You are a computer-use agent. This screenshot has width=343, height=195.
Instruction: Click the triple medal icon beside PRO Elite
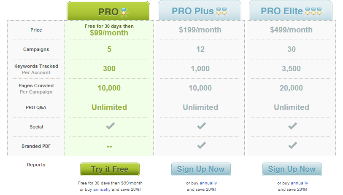click(313, 11)
